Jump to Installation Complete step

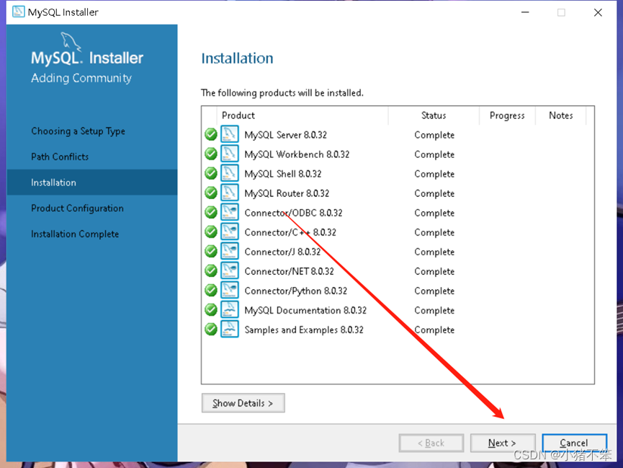click(75, 234)
